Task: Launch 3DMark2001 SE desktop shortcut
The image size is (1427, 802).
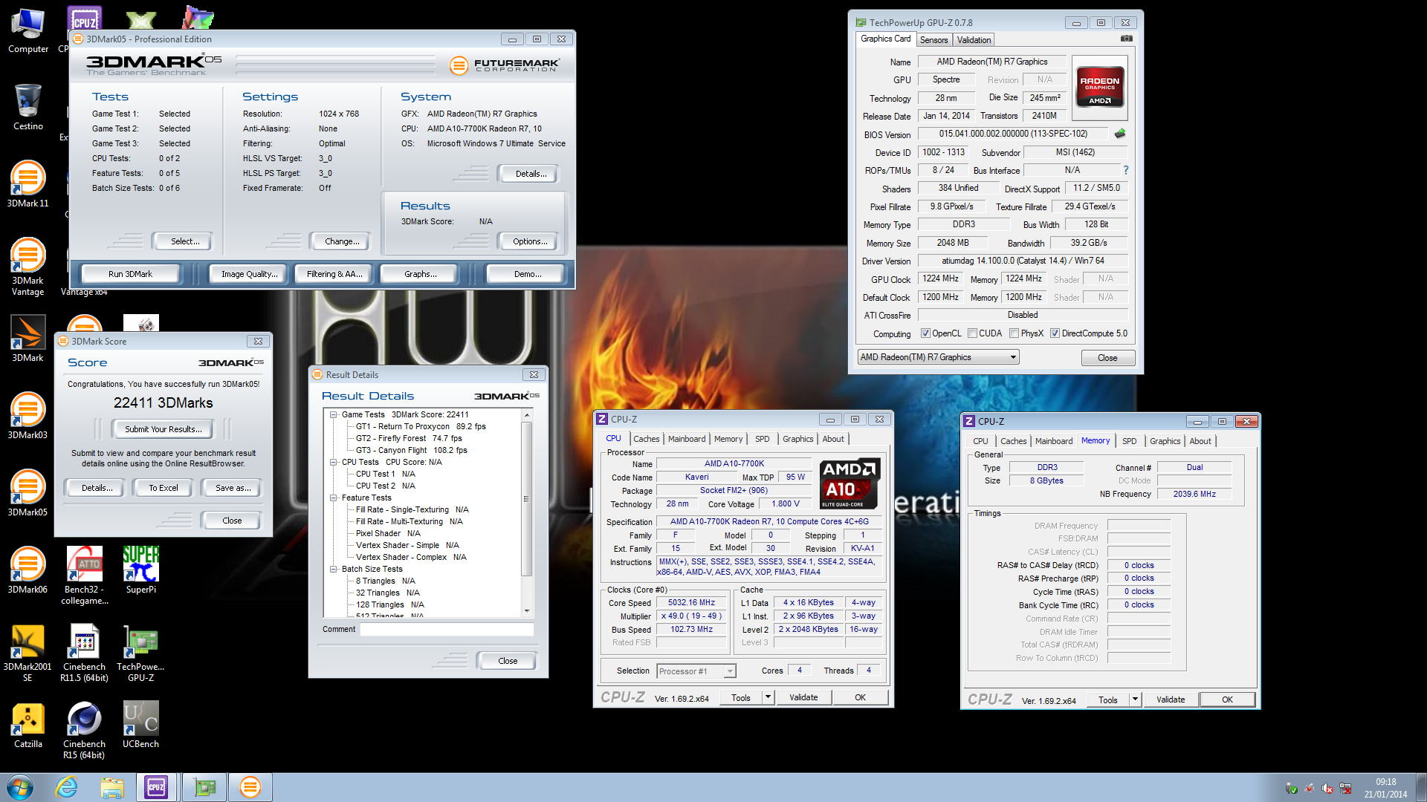Action: tap(28, 652)
